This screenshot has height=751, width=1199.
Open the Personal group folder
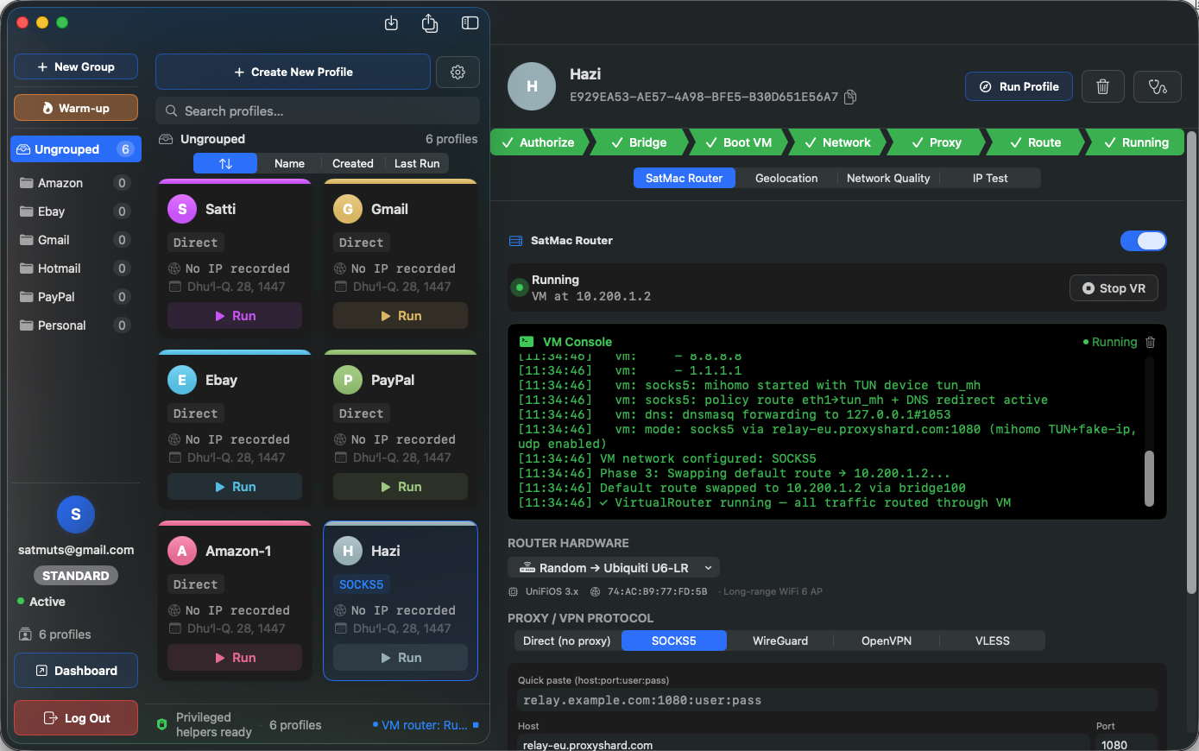tap(76, 325)
